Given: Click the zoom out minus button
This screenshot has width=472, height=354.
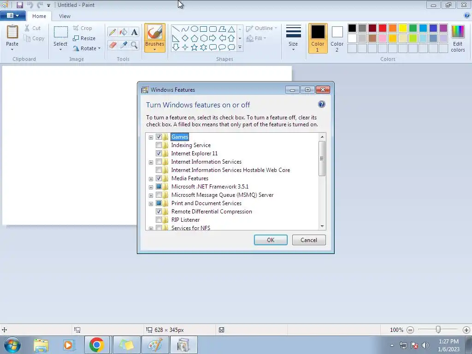Looking at the screenshot, I should tap(410, 330).
